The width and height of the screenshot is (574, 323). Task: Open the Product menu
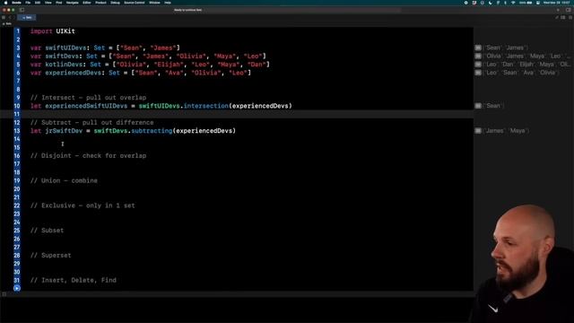click(x=100, y=3)
